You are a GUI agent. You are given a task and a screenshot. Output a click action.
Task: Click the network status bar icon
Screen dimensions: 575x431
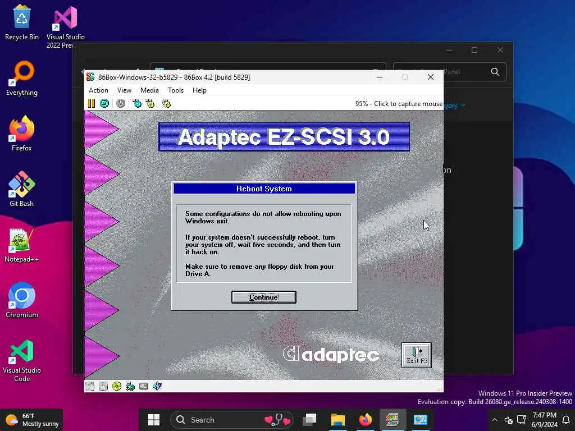pyautogui.click(x=130, y=386)
